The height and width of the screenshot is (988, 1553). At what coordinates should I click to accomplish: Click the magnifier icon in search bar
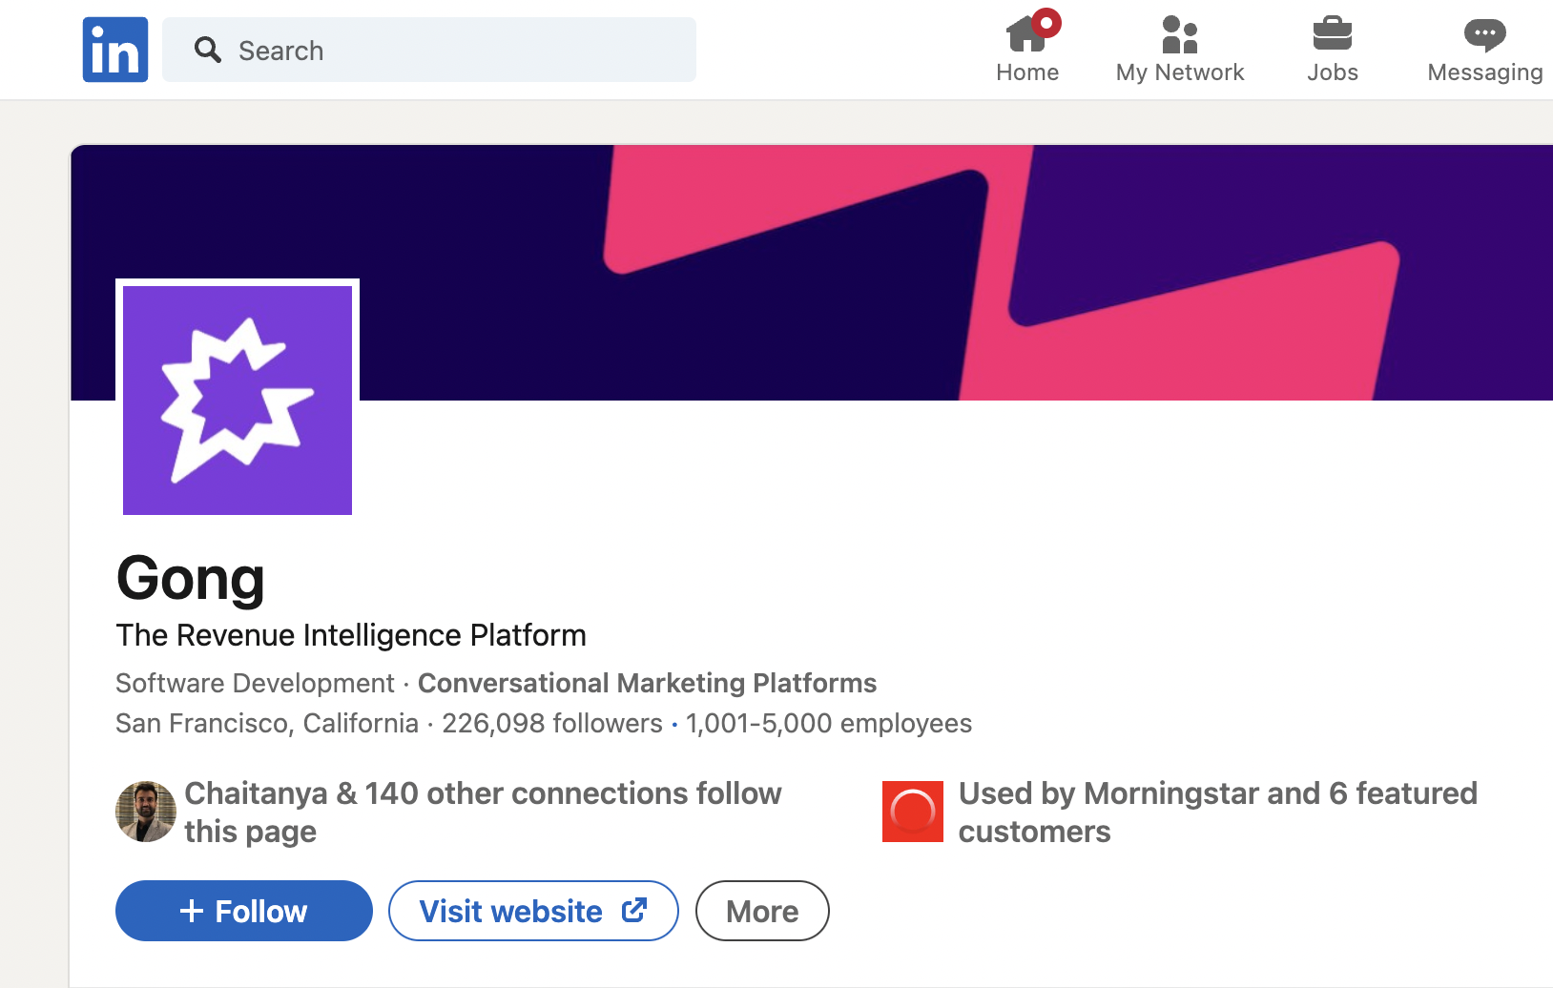208,50
